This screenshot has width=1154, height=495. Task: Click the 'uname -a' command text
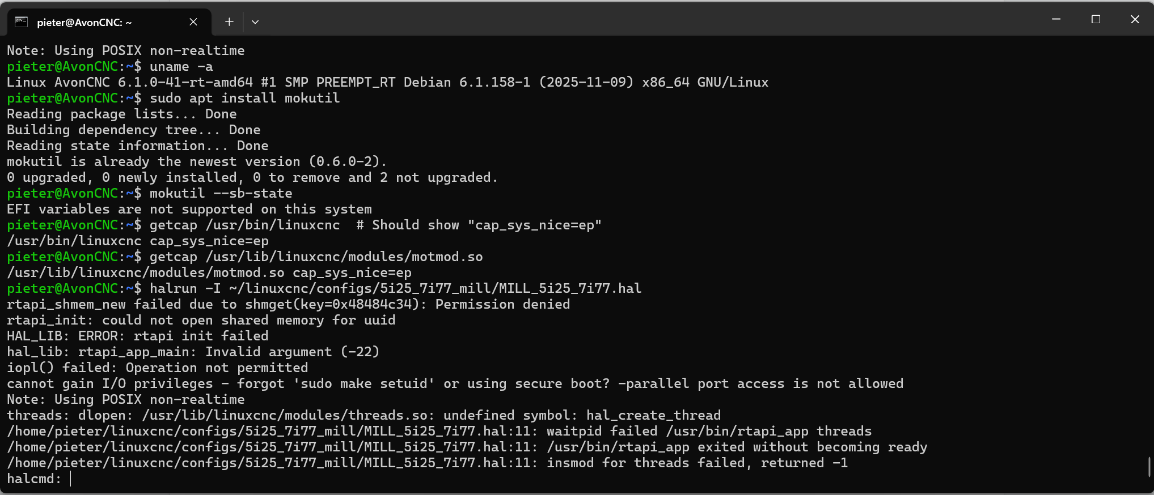[x=181, y=67]
